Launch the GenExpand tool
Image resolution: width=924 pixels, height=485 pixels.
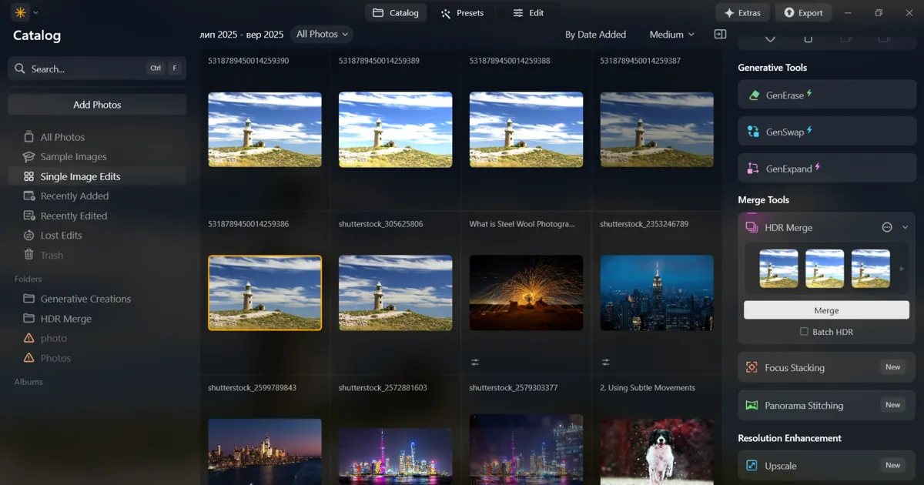click(826, 168)
